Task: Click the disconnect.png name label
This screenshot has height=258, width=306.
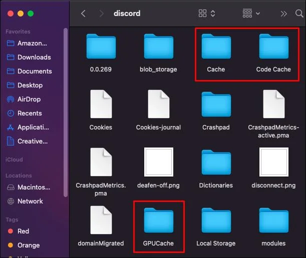Action: click(x=273, y=185)
